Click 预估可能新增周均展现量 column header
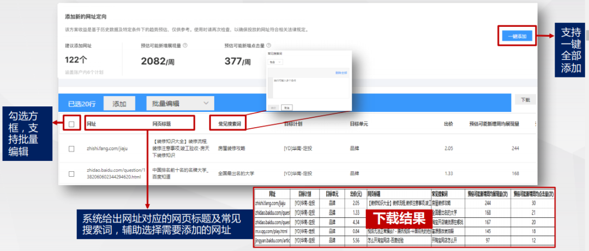 [494, 124]
